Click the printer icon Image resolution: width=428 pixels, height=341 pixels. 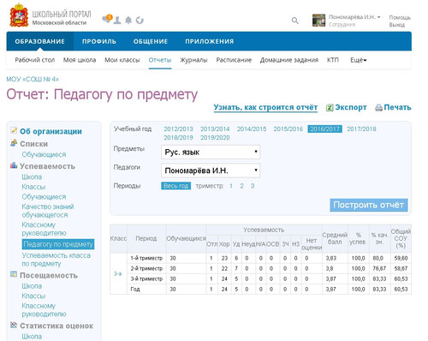click(x=378, y=108)
